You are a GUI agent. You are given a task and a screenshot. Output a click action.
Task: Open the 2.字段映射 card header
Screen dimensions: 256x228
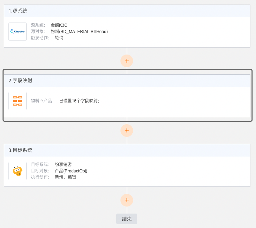coord(127,81)
